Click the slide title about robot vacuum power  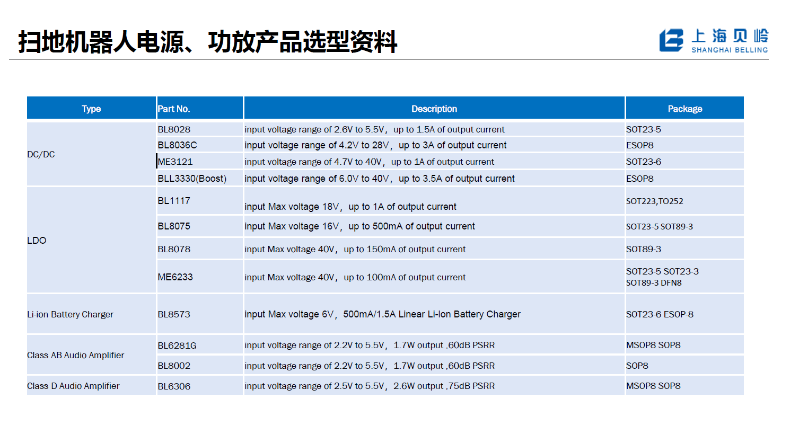[207, 42]
